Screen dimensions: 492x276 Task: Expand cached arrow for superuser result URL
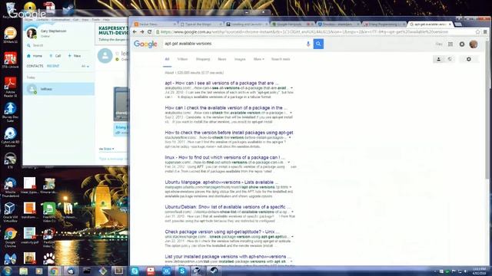[x=289, y=163]
